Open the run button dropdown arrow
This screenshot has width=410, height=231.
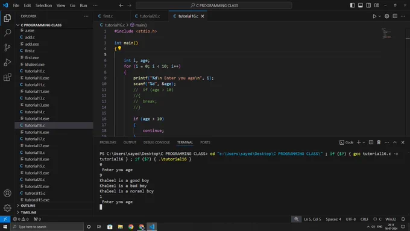pos(380,16)
